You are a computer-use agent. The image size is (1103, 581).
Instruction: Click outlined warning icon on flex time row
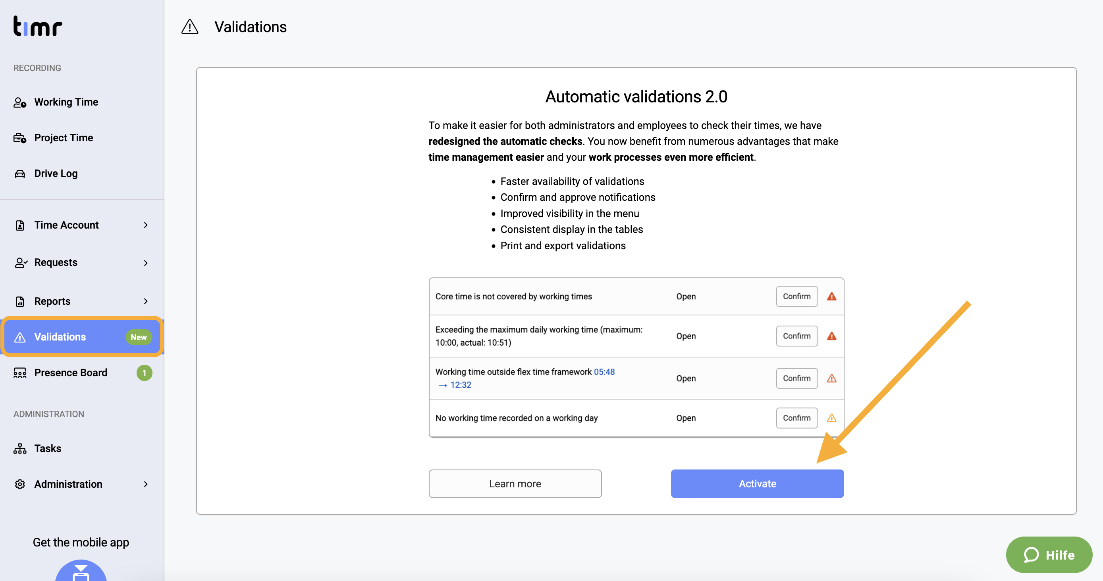click(831, 379)
